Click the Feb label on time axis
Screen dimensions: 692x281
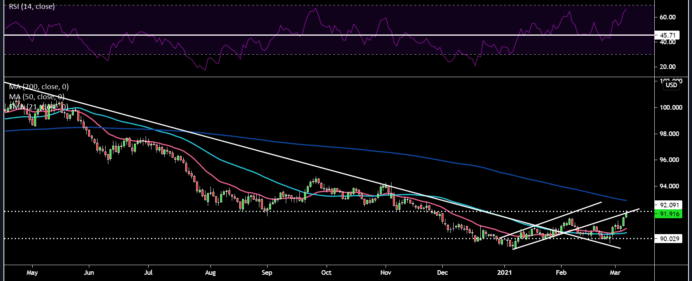pyautogui.click(x=561, y=273)
